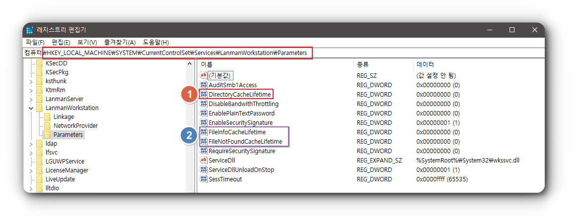The width and height of the screenshot is (573, 221).
Task: Collapse the LanmanWorkstation tree node
Action: (x=31, y=108)
